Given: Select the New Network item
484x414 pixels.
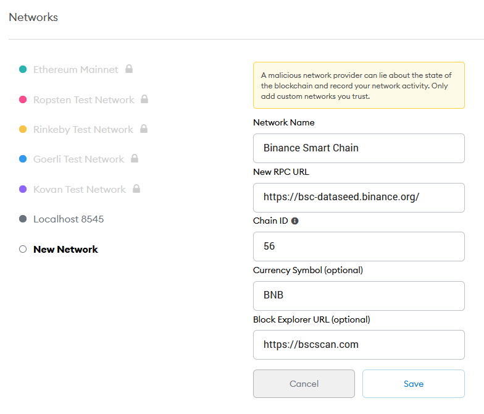Looking at the screenshot, I should [65, 250].
